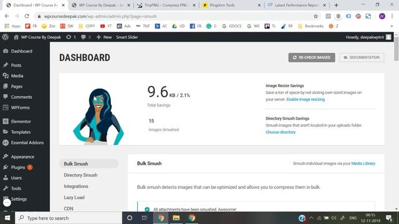Select the Lazy Load tab
This screenshot has width=399, height=224.
point(74,197)
